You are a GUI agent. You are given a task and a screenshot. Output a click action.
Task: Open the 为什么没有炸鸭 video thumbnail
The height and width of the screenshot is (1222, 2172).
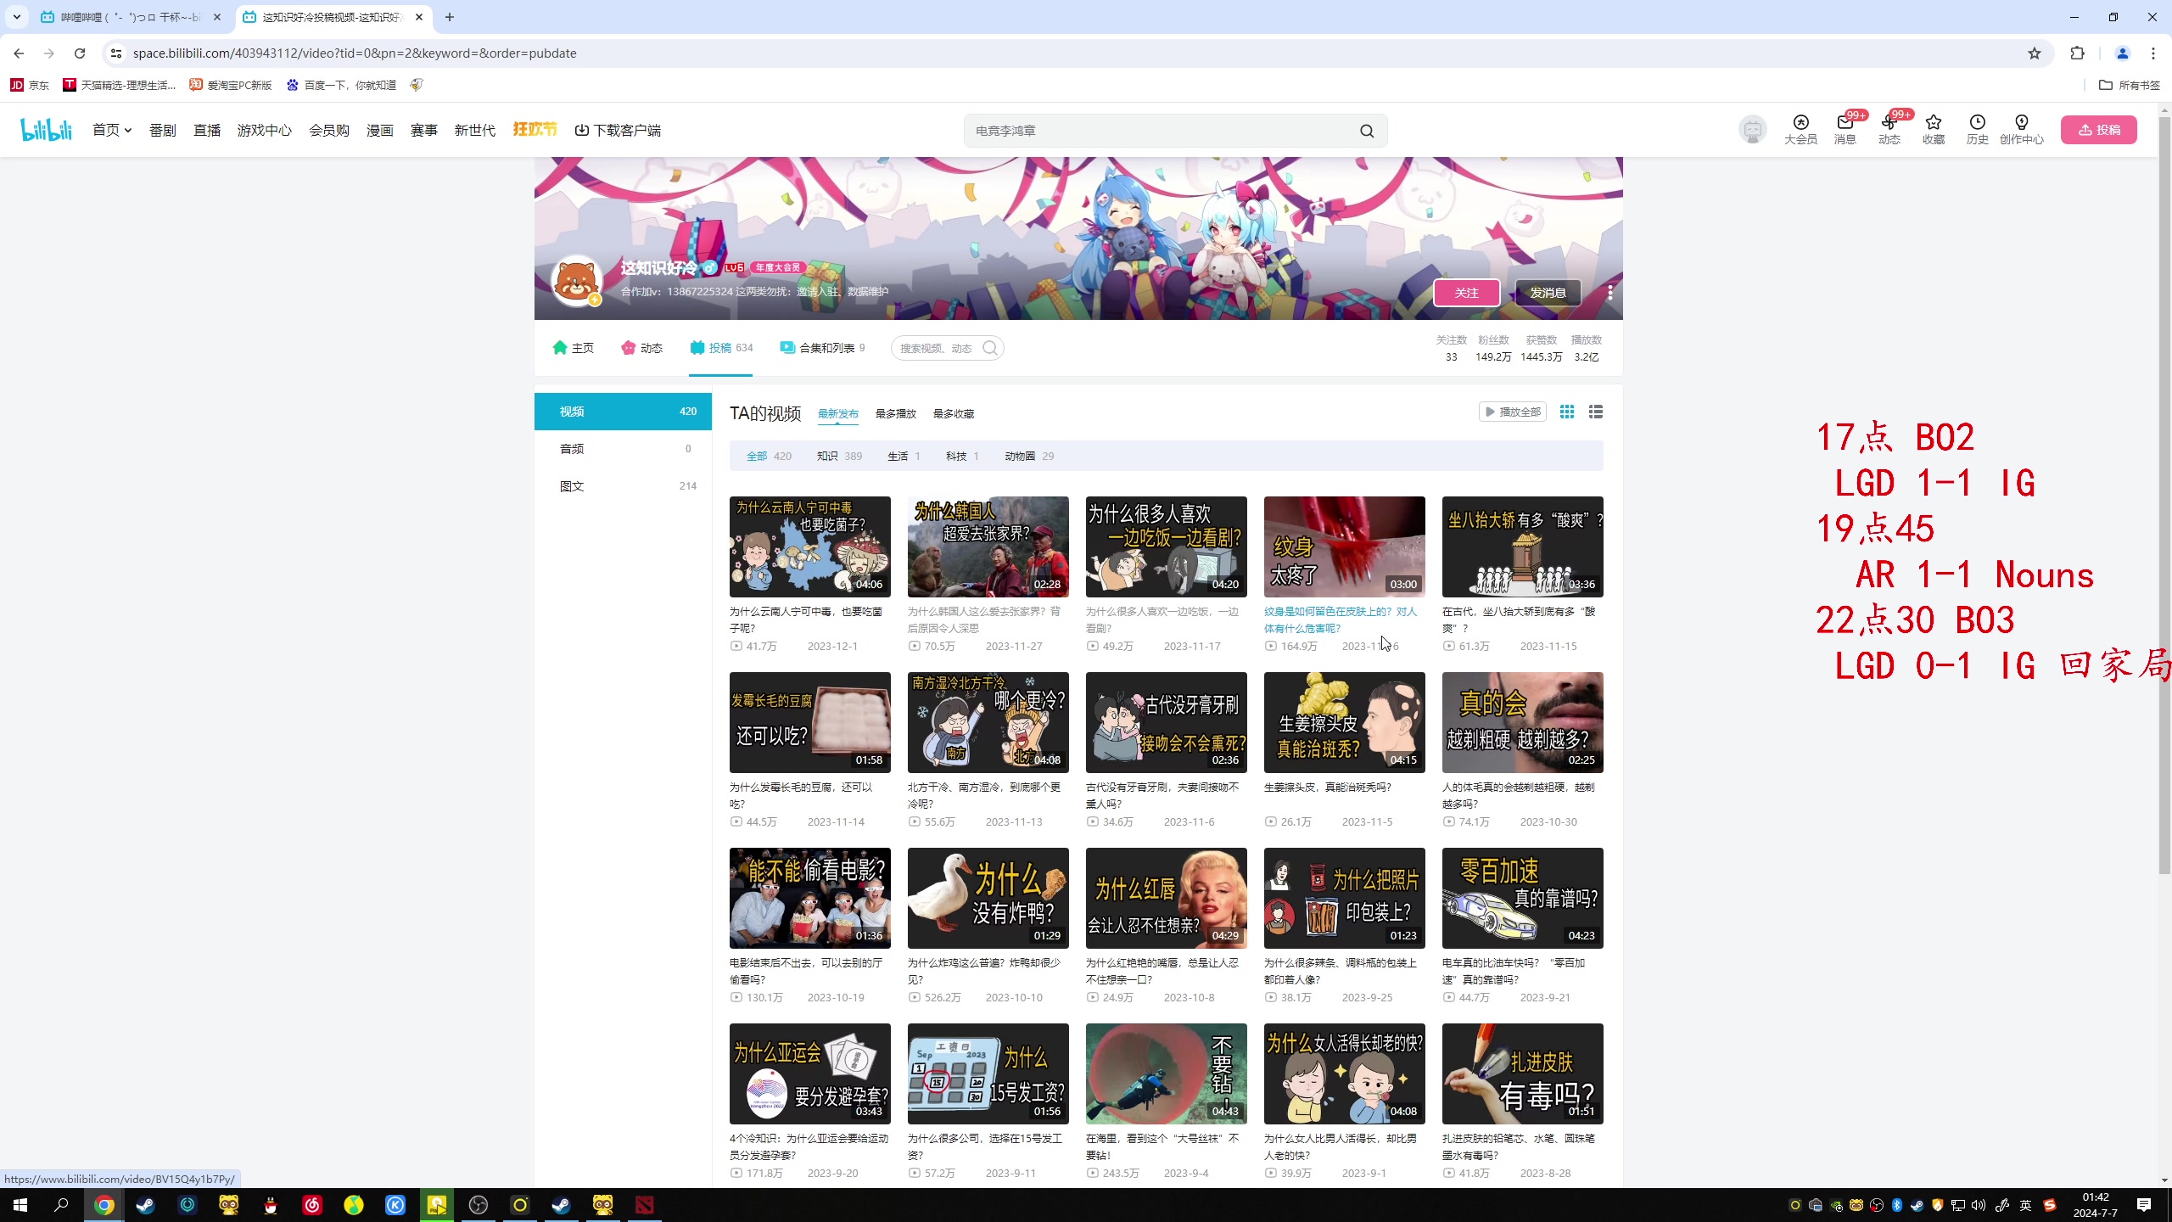[x=988, y=898]
